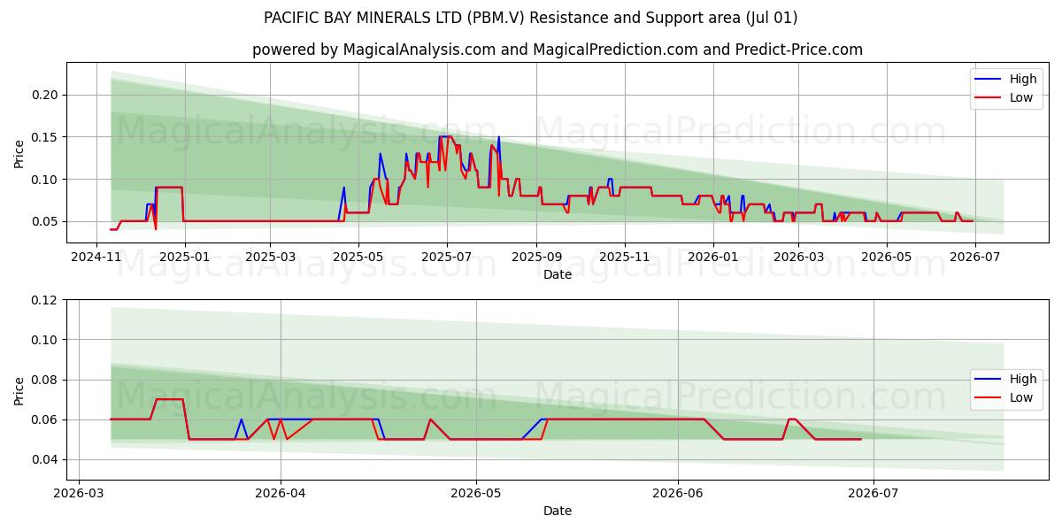Click 'High' in the bottom chart legend

pos(1023,379)
